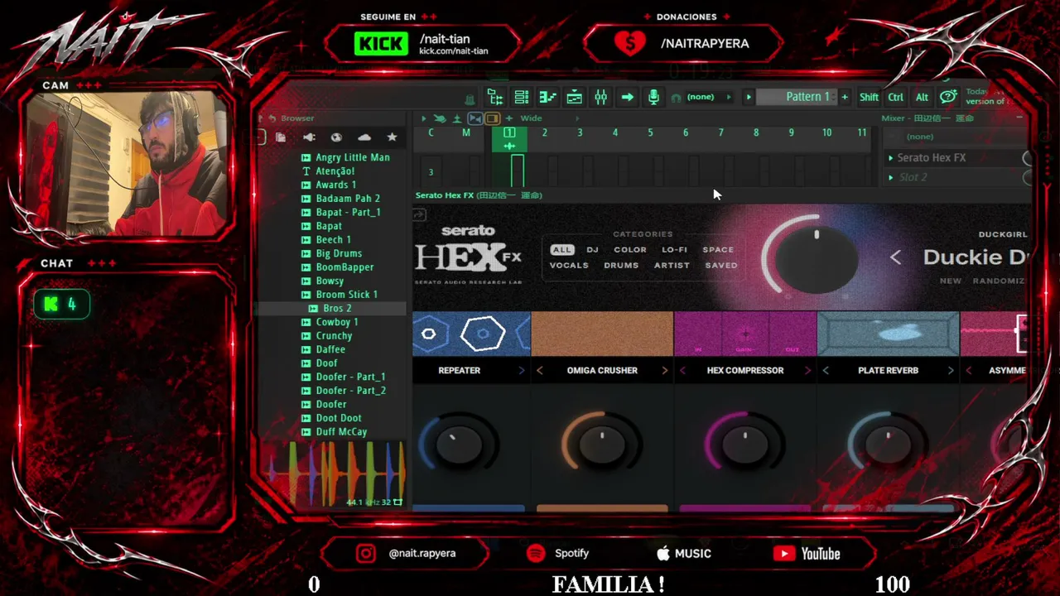Click the NEW preset button
Image resolution: width=1060 pixels, height=596 pixels.
[951, 281]
